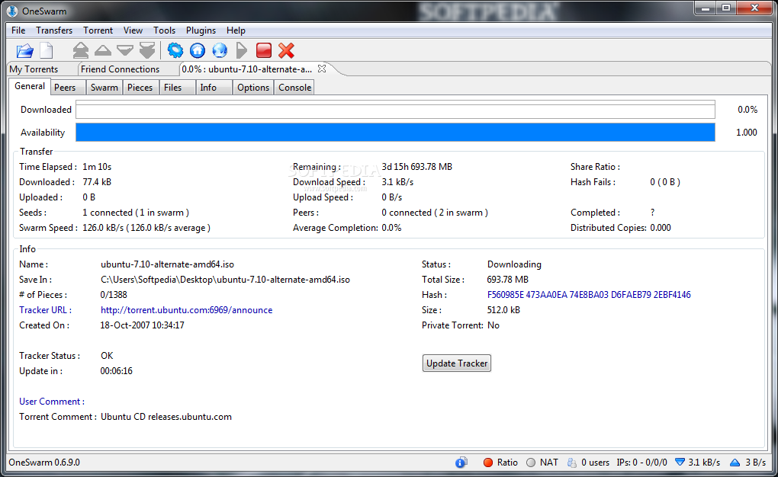
Task: Click the Swarm Speed 126.0 kB/s value
Action: click(146, 228)
